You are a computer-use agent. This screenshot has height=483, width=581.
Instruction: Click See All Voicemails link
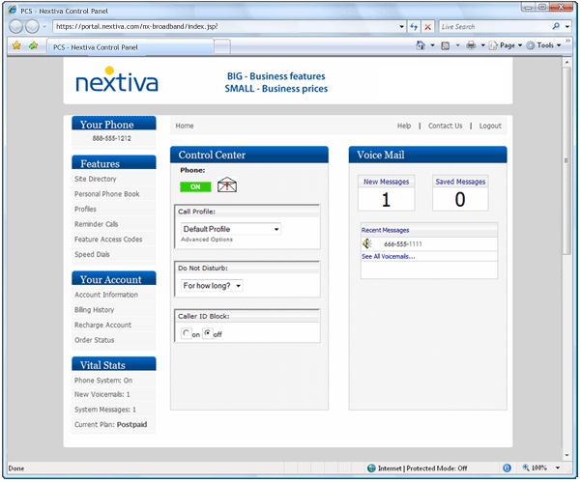[x=388, y=256]
